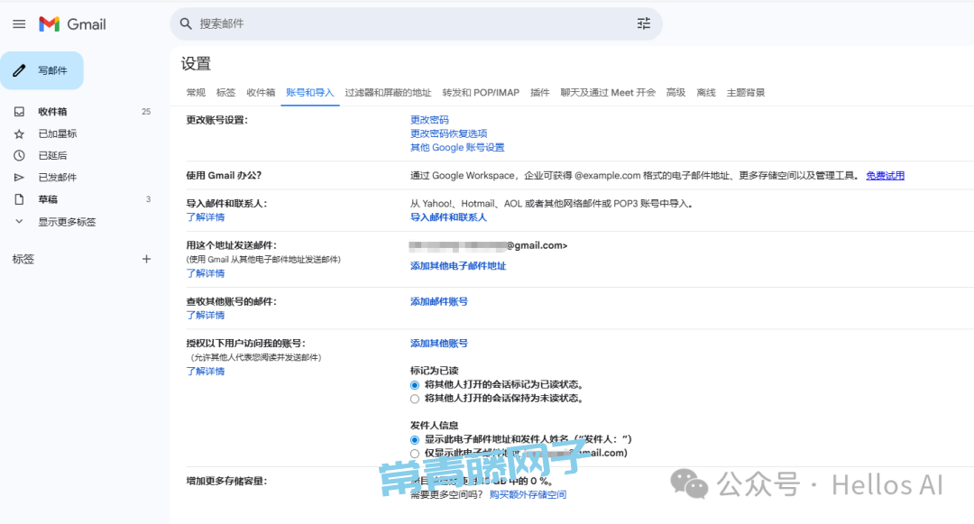Select 将其他人打开的会话标记为已读状态 radio option
The width and height of the screenshot is (974, 524).
click(415, 384)
